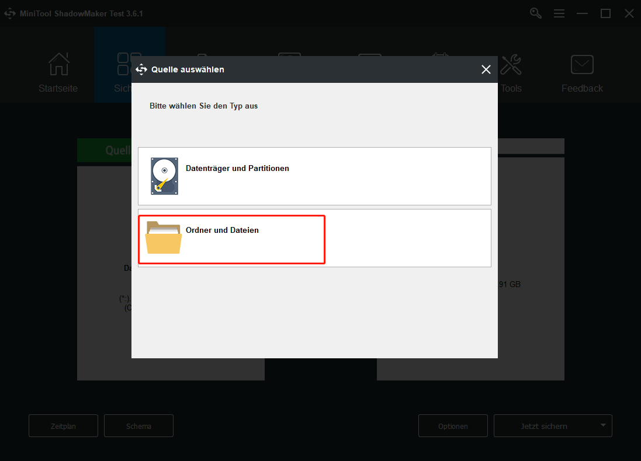Select Ordner und Dateien as backup source
The width and height of the screenshot is (641, 461).
coord(231,238)
